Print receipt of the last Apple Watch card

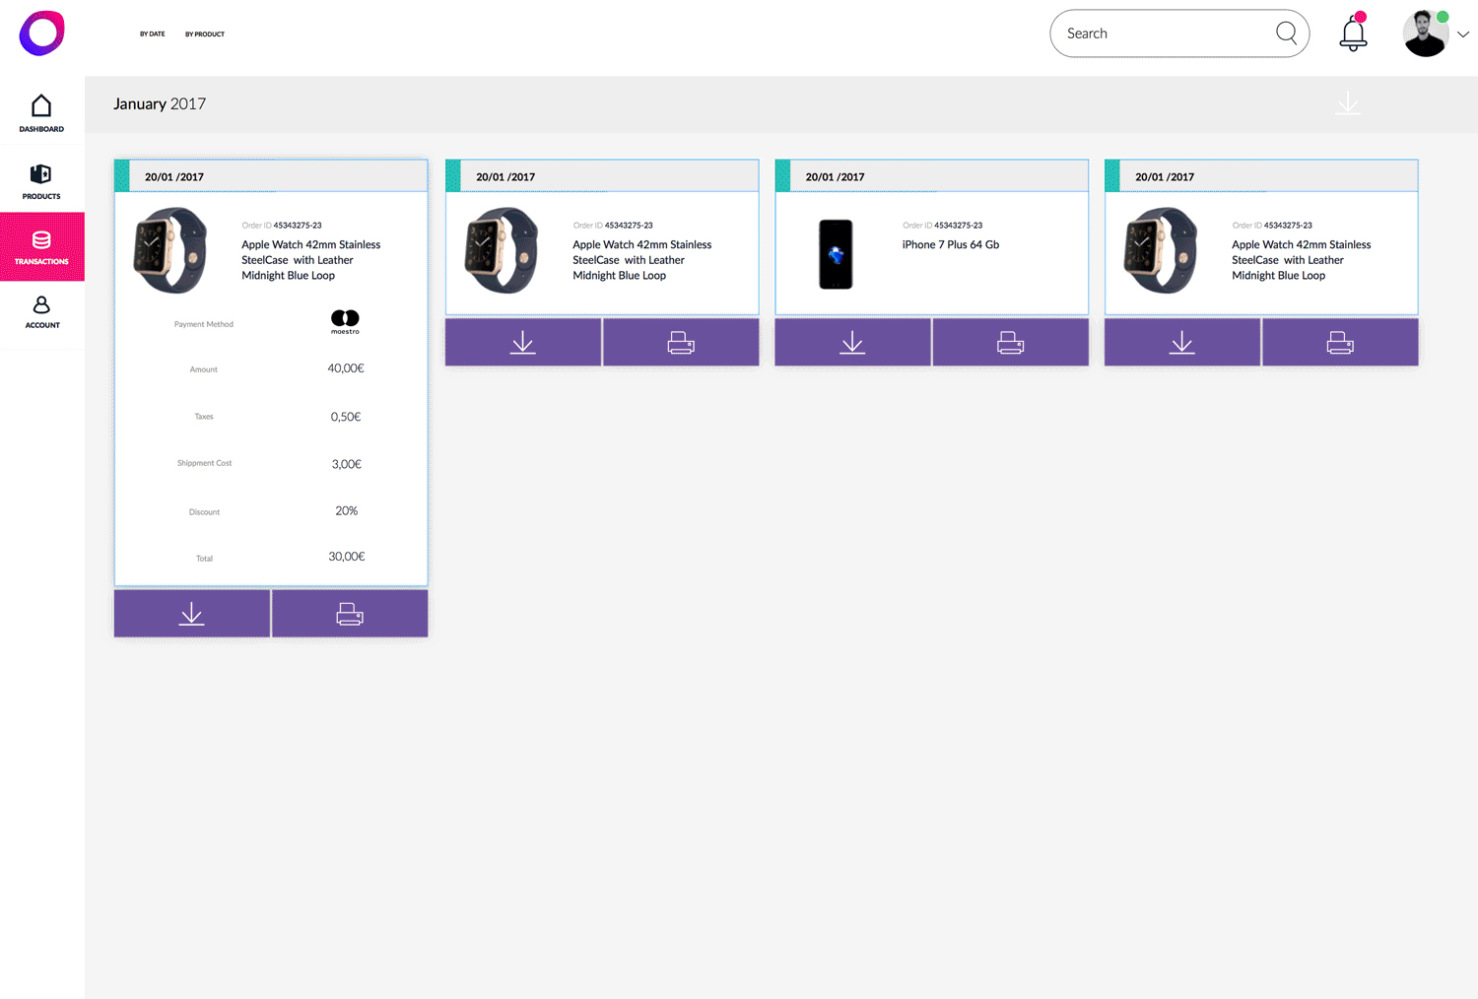(1340, 343)
